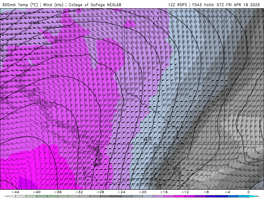Click the 5610 contour label just below 5580

[51, 28]
